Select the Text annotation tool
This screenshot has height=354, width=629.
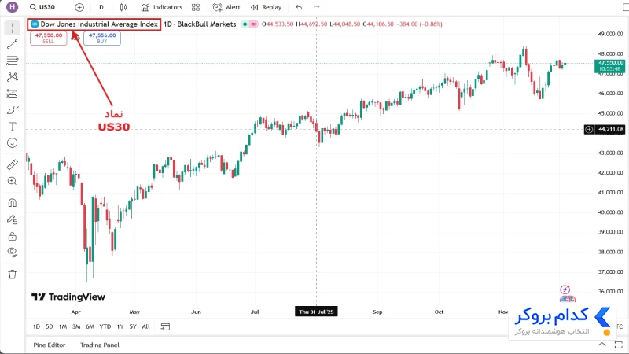pyautogui.click(x=13, y=127)
